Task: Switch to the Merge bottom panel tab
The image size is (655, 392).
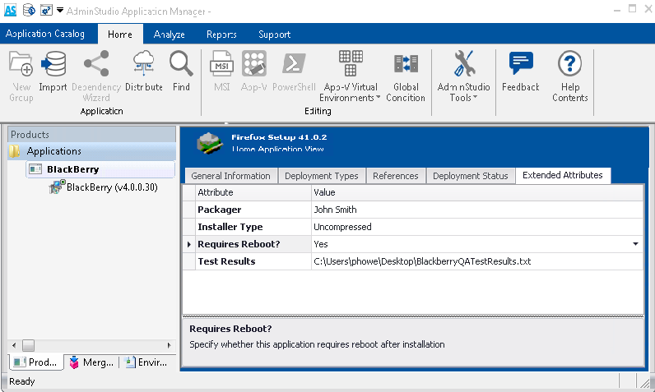Action: (x=92, y=362)
